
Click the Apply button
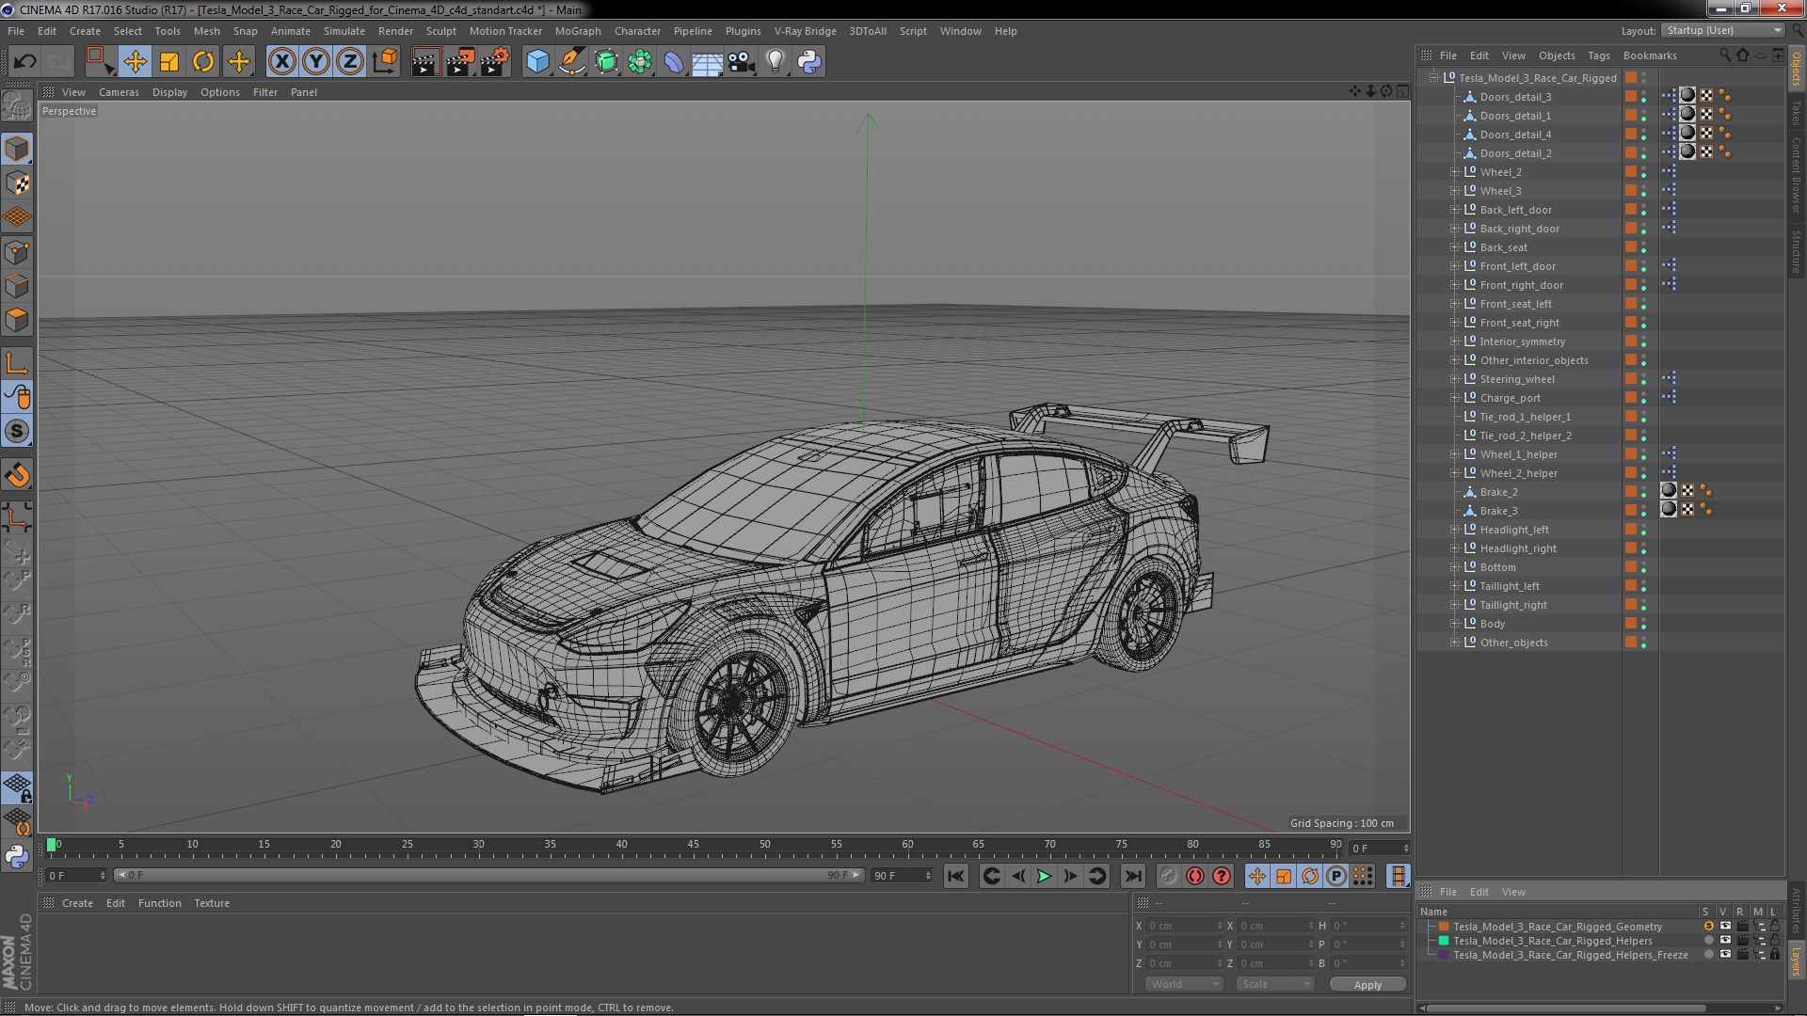click(x=1367, y=984)
